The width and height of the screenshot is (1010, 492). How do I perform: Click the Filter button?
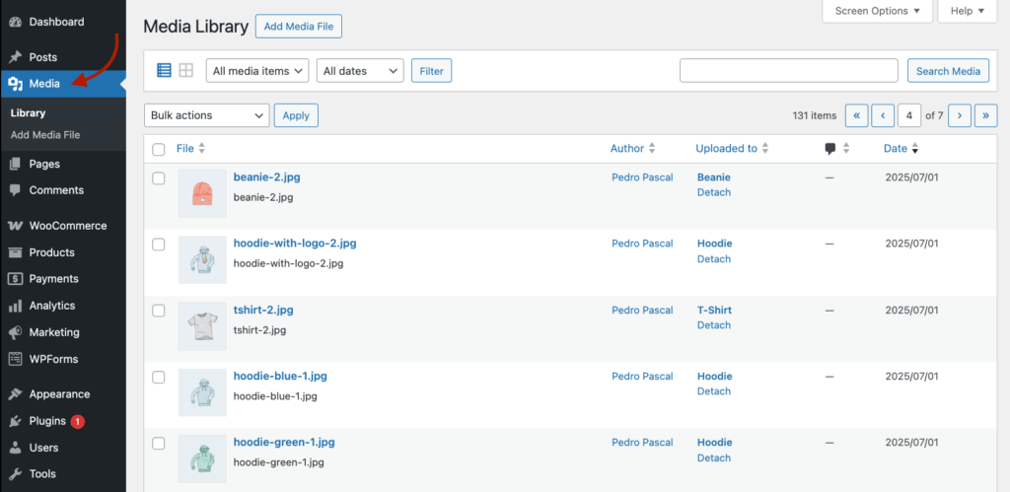(x=432, y=71)
